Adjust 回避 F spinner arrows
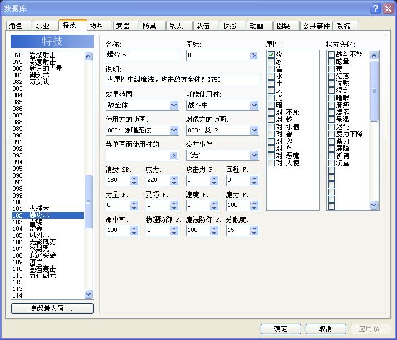Screen dimensions: 397x340 pos(254,180)
